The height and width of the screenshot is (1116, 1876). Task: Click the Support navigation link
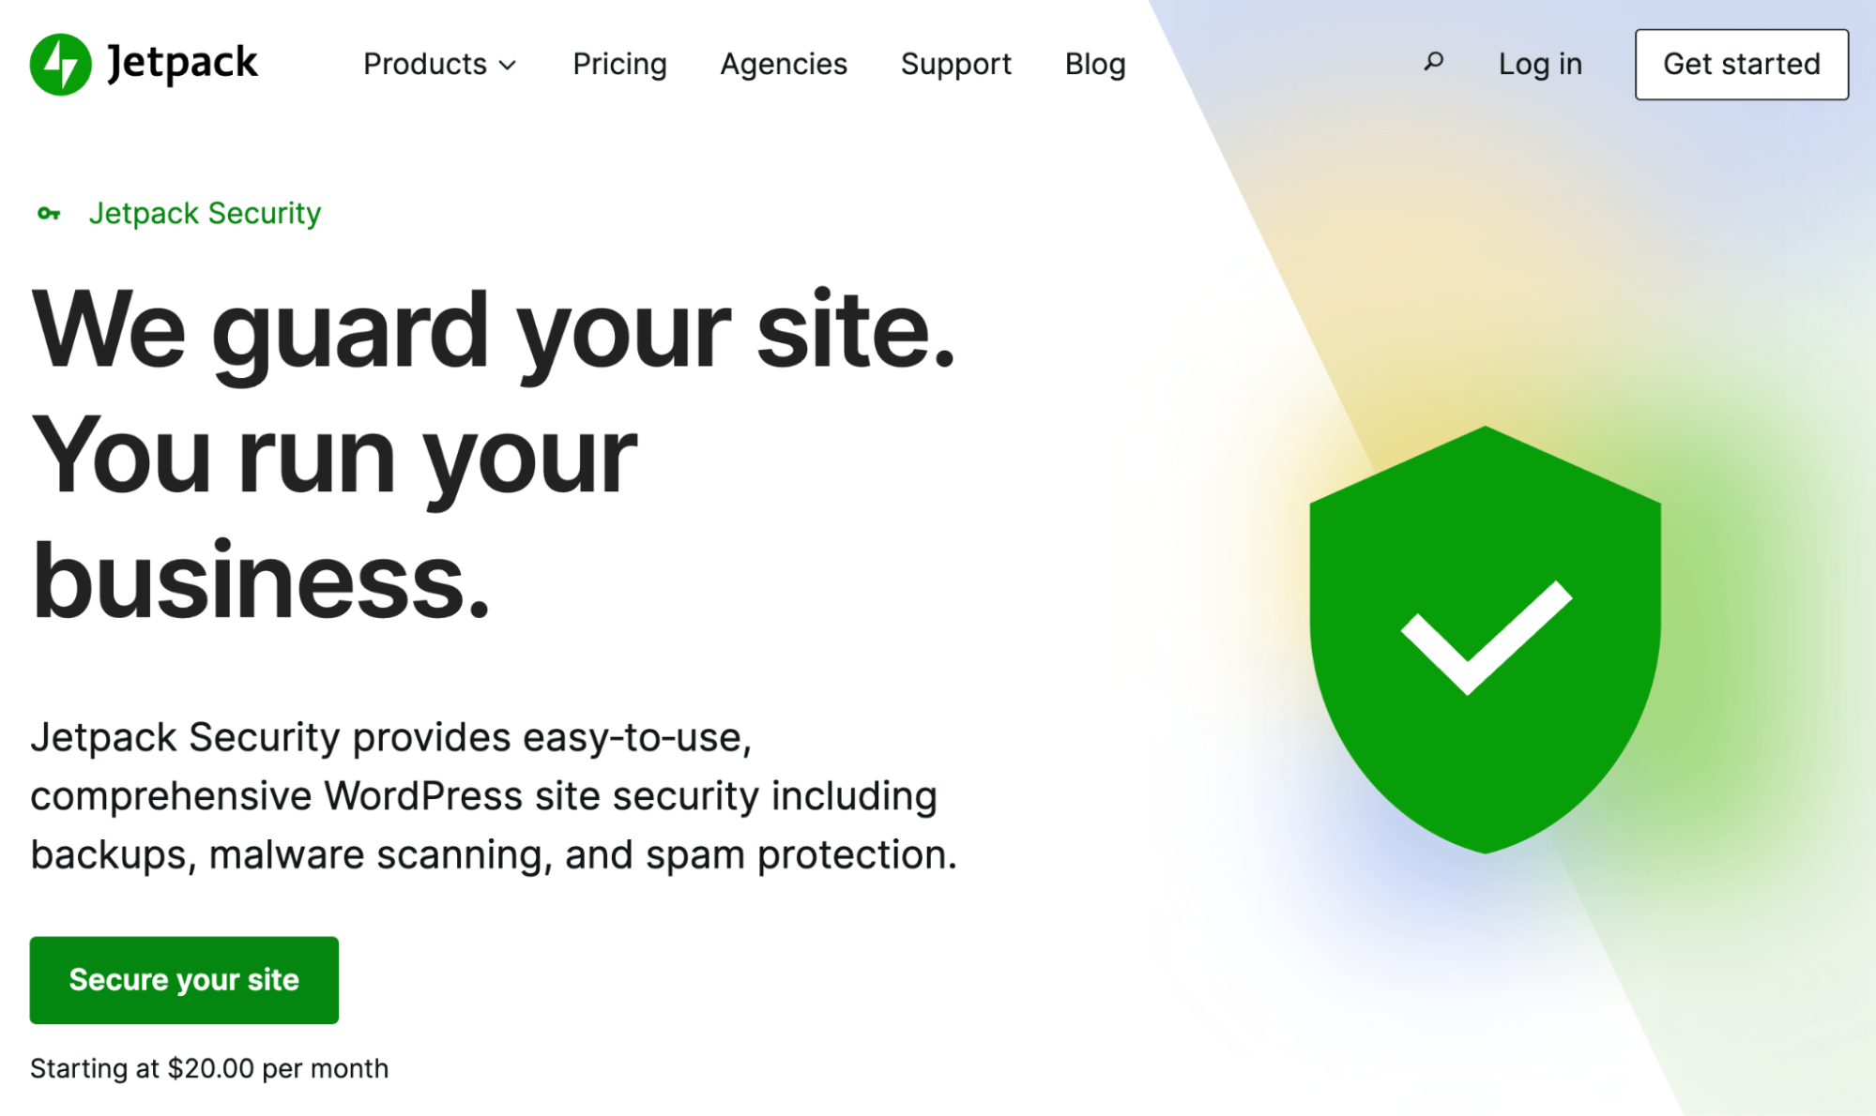coord(954,63)
